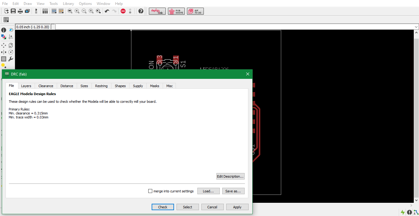Open sheets via the three-bar icon
Viewport: 419px width, 216px height.
(45, 11)
